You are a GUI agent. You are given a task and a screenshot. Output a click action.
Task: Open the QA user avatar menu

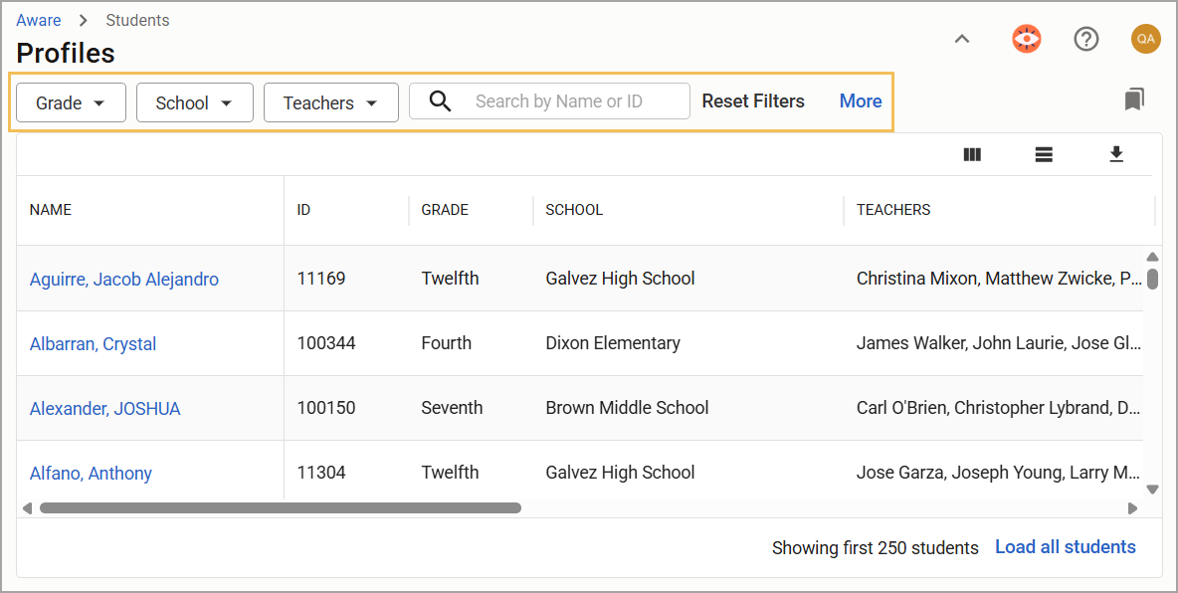(x=1146, y=39)
